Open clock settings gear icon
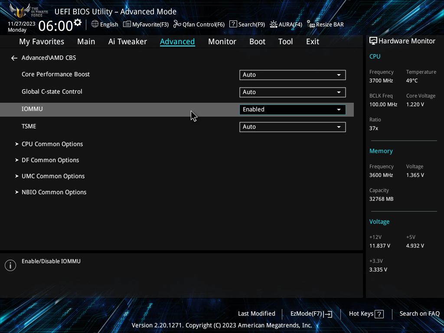The width and height of the screenshot is (444, 333). click(x=78, y=22)
